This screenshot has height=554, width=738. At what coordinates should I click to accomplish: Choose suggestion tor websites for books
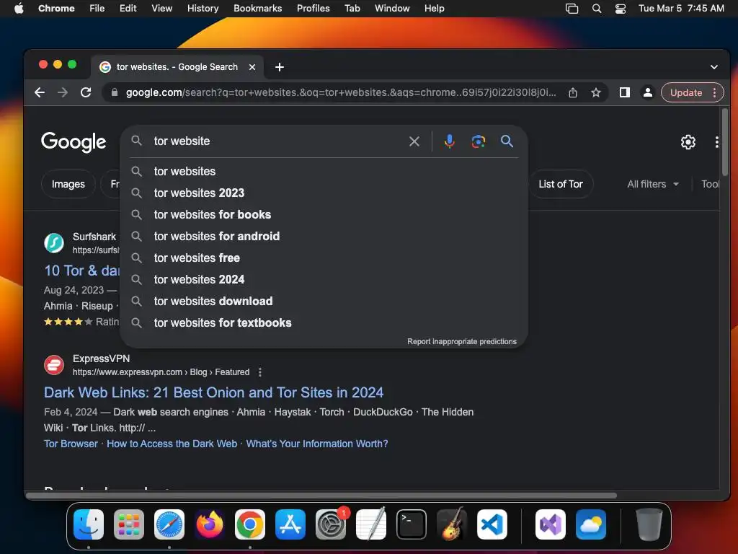coord(324,214)
